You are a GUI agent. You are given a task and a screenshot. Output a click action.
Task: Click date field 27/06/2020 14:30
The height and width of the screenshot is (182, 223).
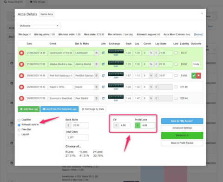pos(37,53)
